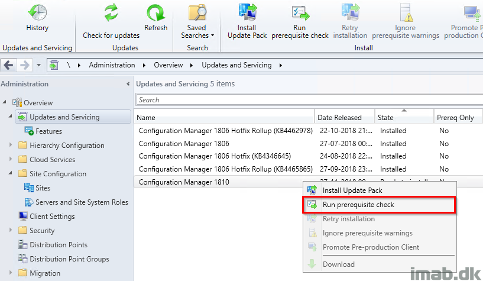The width and height of the screenshot is (483, 281).
Task: Expand the Migration tree node
Action: [x=11, y=272]
